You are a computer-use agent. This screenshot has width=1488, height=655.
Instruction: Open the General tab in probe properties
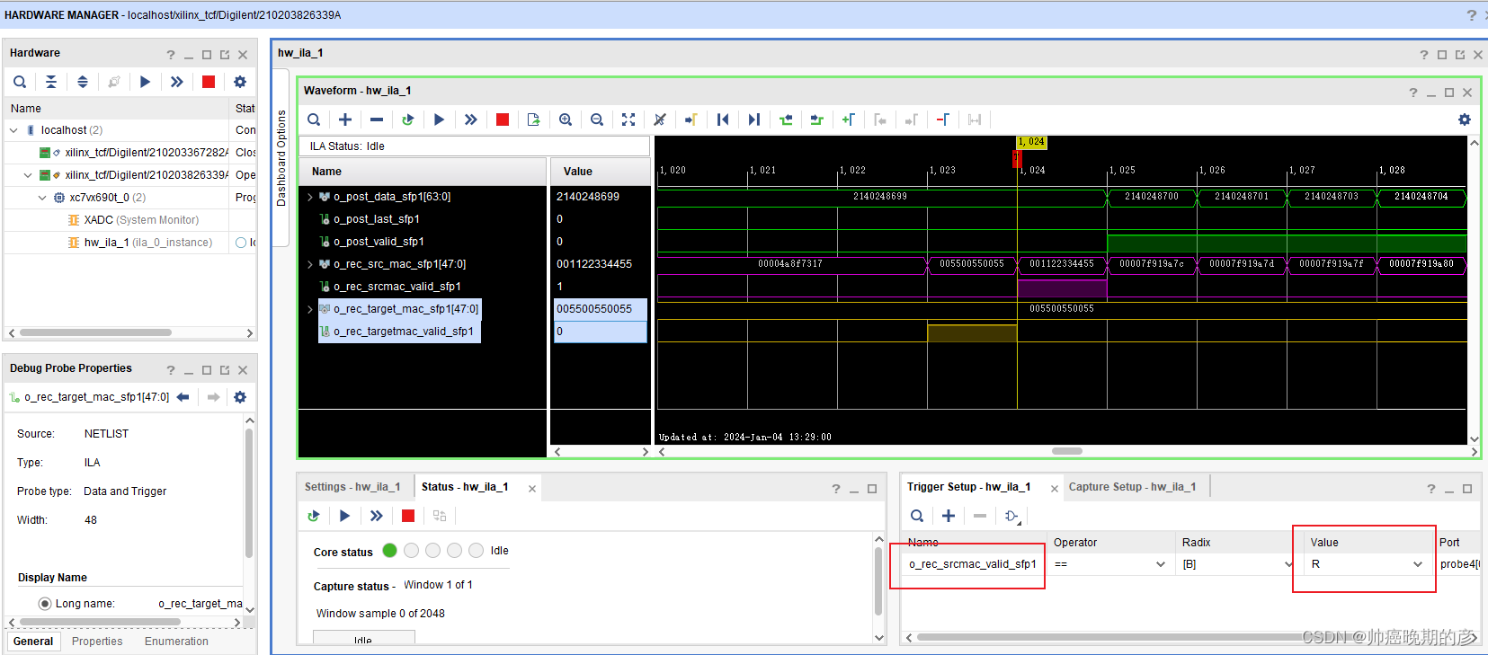(x=33, y=642)
